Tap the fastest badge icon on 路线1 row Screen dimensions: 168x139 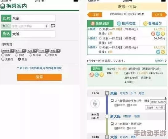point(153,34)
